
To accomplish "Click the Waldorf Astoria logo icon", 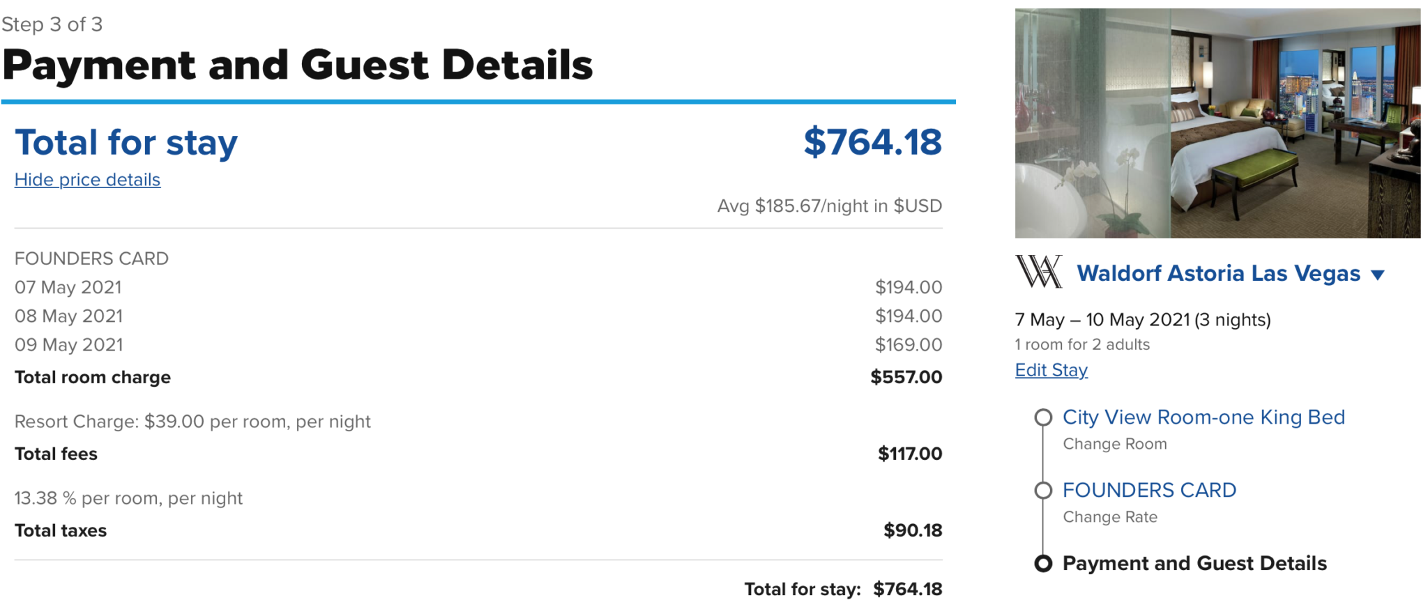I will pos(1038,272).
